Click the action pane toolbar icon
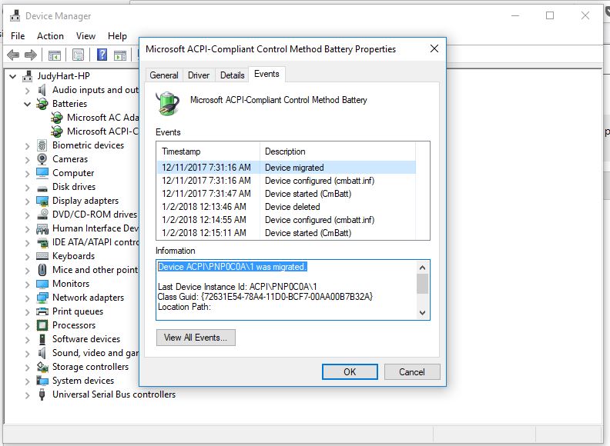 [120, 55]
